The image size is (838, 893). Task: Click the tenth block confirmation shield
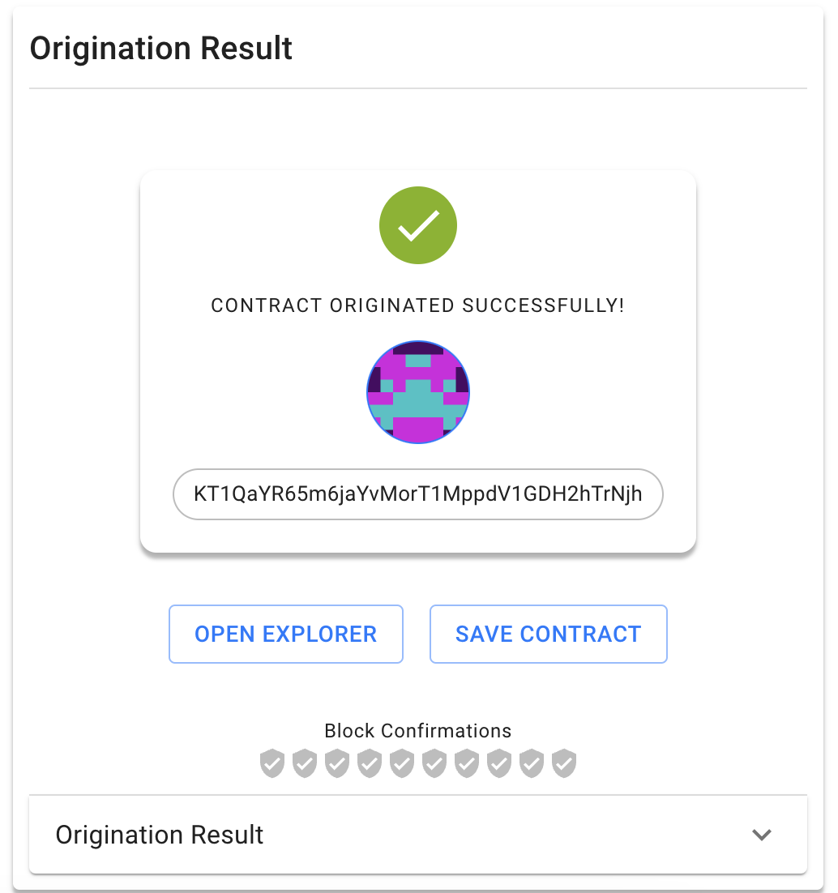click(x=564, y=763)
